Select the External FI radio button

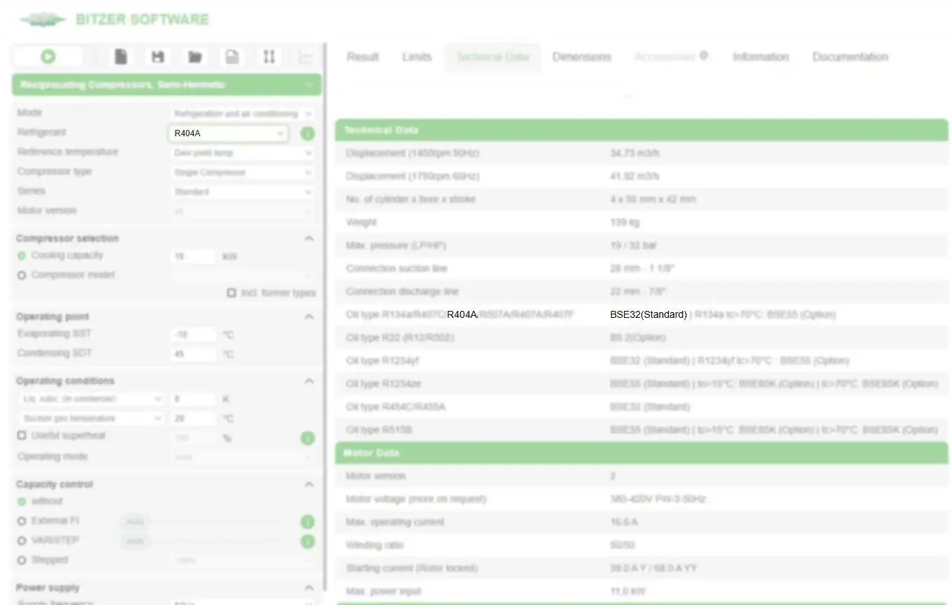coord(22,521)
